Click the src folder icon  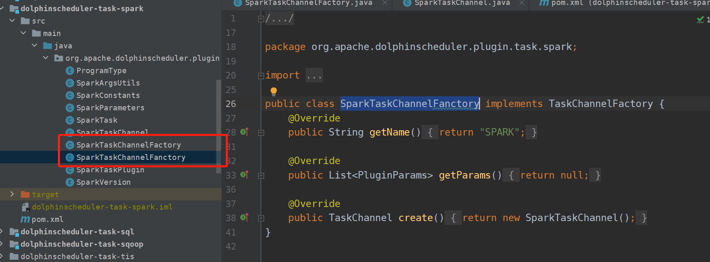click(x=25, y=21)
